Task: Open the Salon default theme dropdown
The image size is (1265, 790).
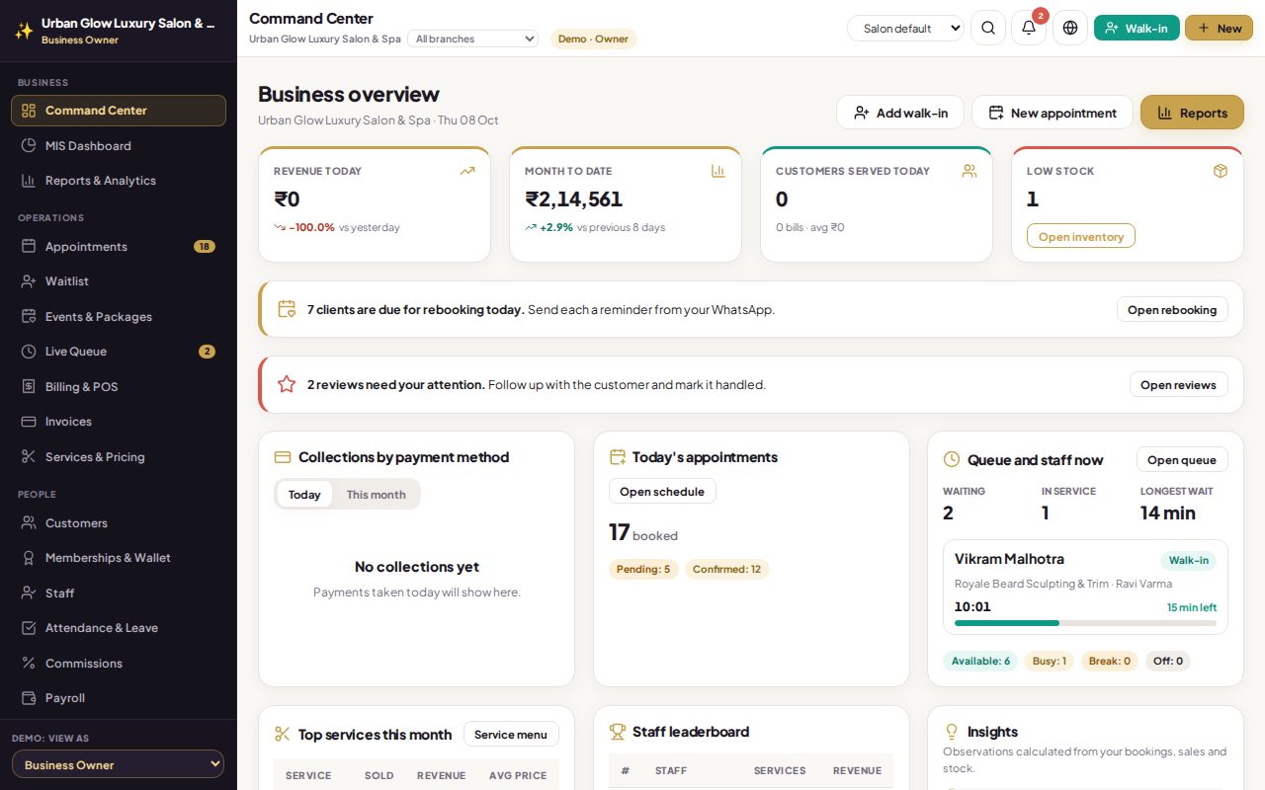Action: pos(905,28)
